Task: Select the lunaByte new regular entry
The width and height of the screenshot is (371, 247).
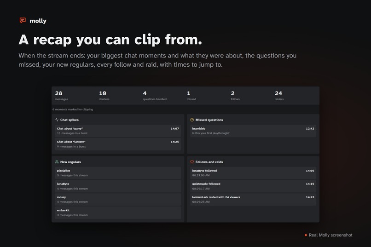Action: pos(118,186)
